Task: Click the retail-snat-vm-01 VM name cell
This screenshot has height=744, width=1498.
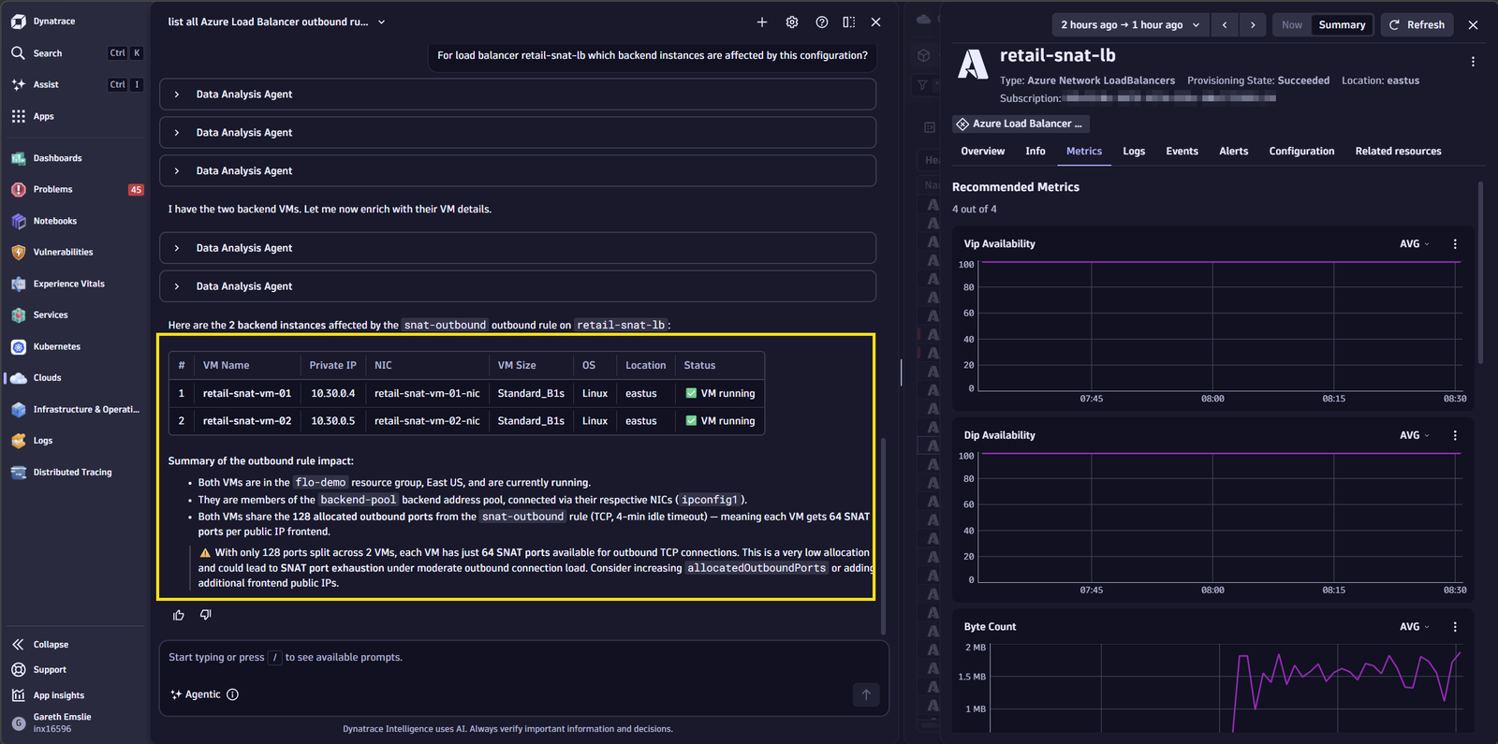Action: (x=247, y=394)
